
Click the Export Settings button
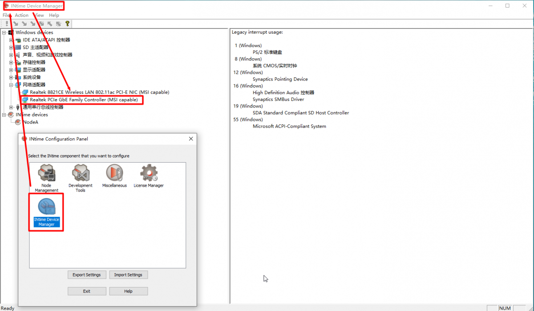point(87,275)
